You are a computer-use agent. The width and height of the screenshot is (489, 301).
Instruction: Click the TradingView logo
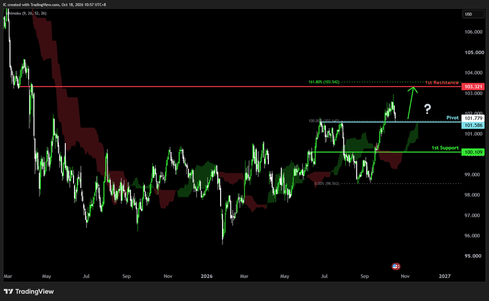coord(29,291)
